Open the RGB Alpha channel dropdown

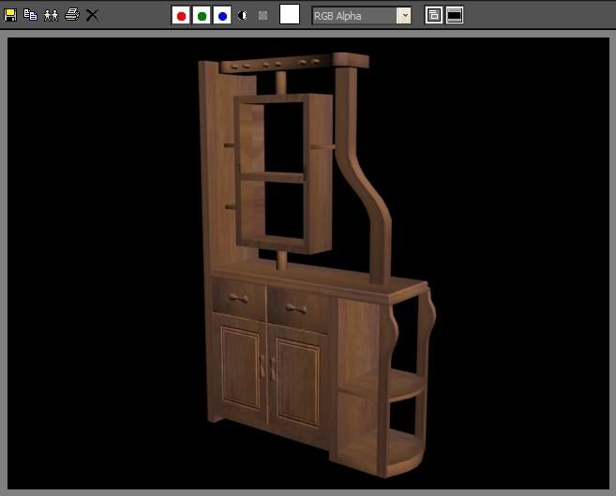(361, 16)
